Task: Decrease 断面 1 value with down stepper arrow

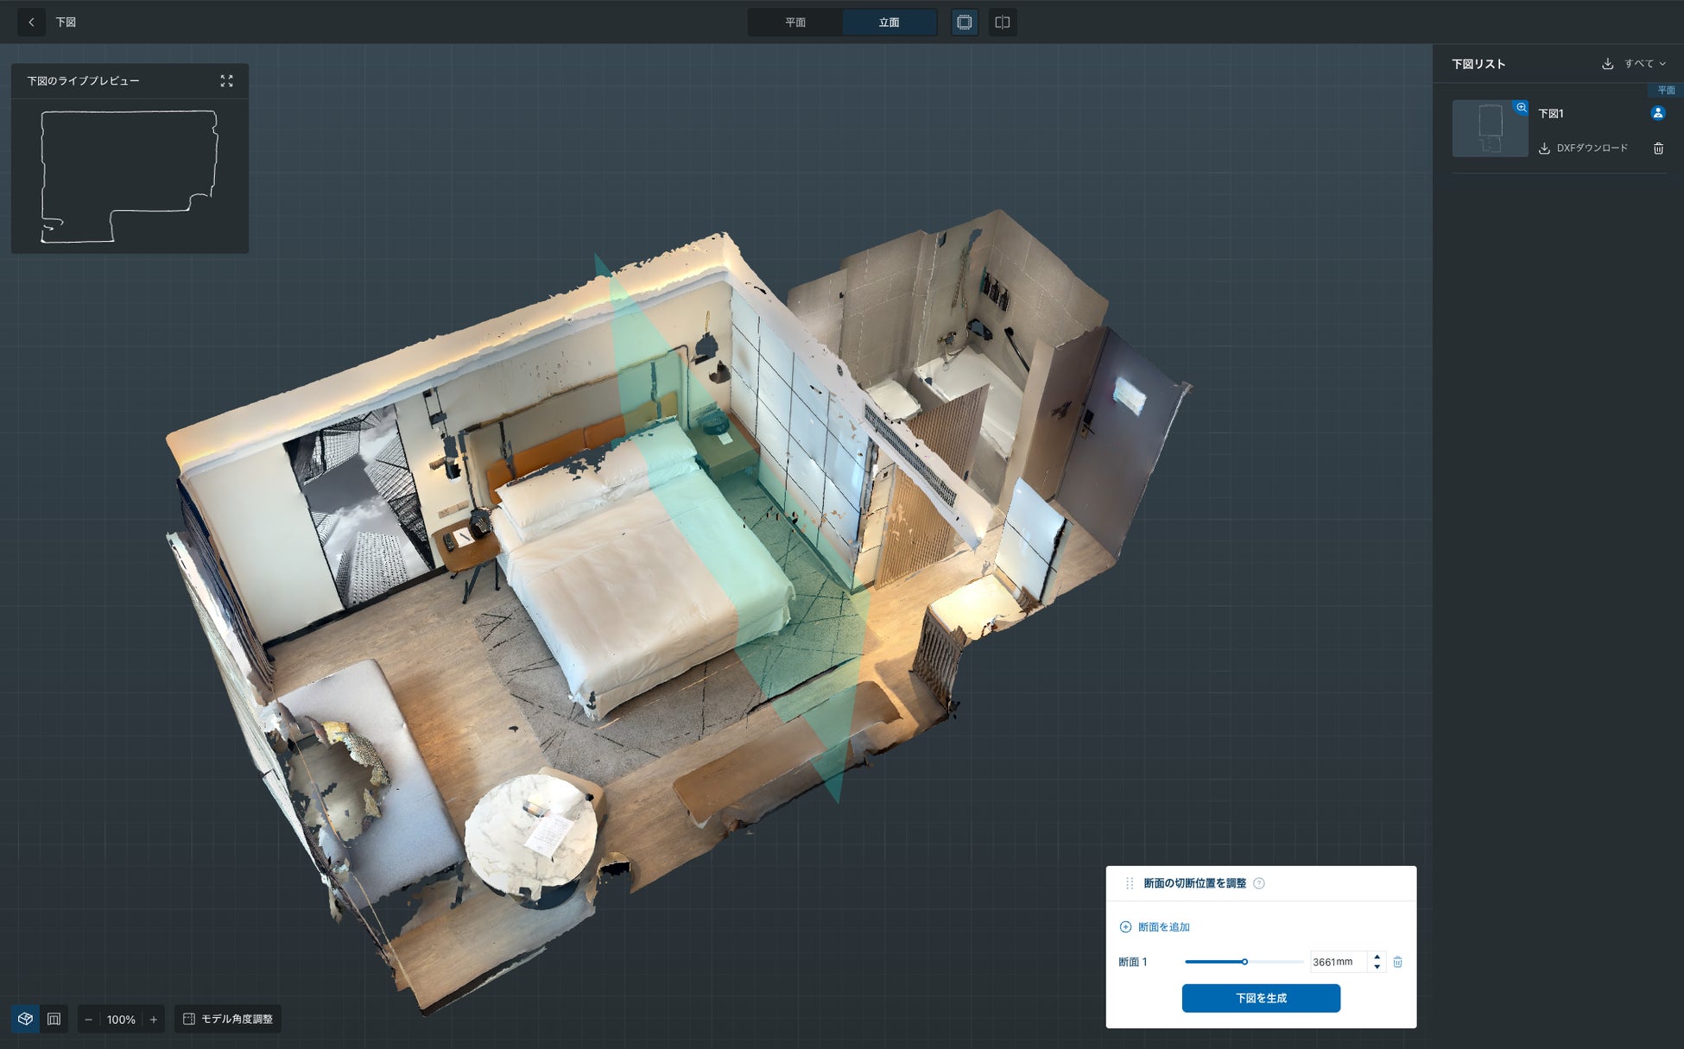Action: (x=1377, y=967)
